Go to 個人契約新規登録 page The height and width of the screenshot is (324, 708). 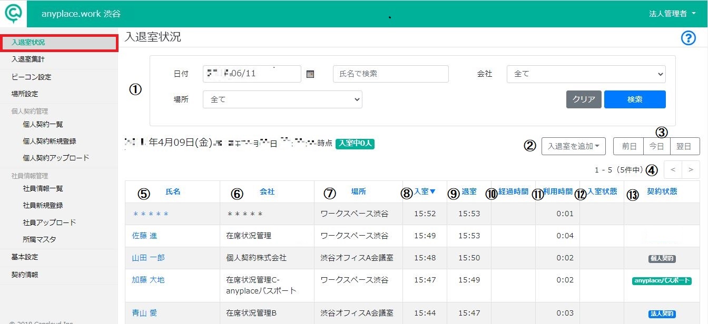point(50,141)
